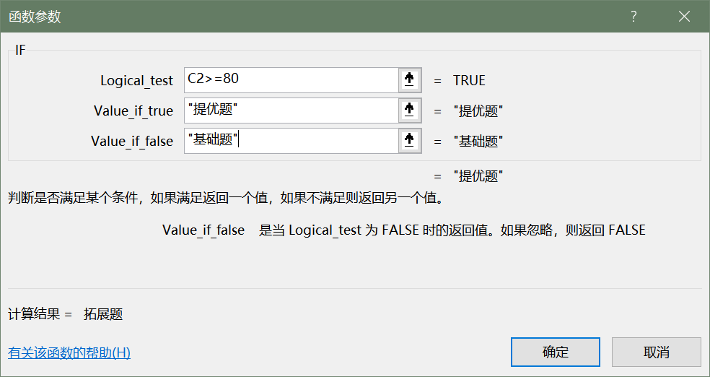The image size is (710, 377).
Task: Click range selector icon beside Value_if_true field
Action: pos(409,110)
